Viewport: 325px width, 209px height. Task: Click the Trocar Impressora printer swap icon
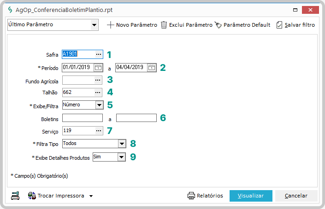32,196
